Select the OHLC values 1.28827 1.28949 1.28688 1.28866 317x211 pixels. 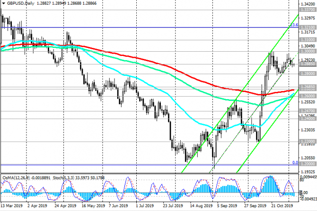tap(67, 3)
